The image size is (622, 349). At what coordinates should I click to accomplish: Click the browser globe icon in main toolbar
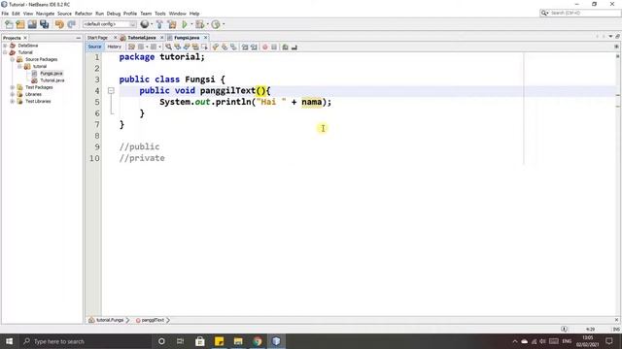click(x=145, y=24)
